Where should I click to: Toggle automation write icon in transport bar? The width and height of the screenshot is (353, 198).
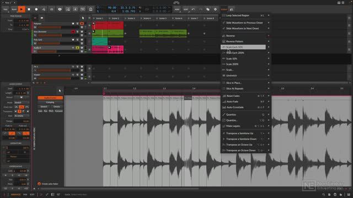pos(44,9)
